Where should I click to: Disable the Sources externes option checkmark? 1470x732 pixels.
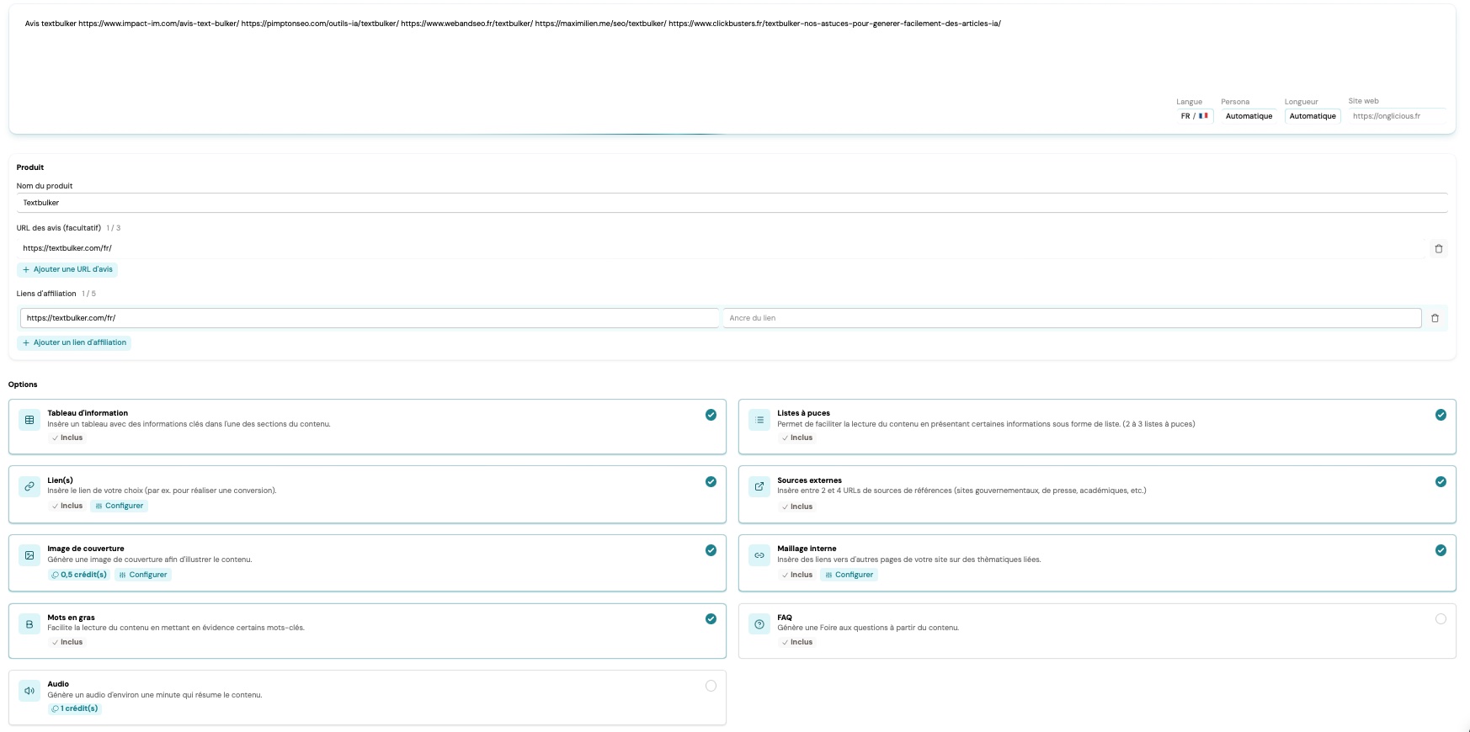[x=1441, y=482]
